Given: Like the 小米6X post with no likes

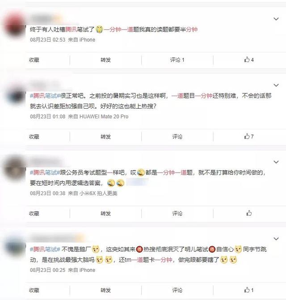Looking at the screenshot, I should coord(249,213).
